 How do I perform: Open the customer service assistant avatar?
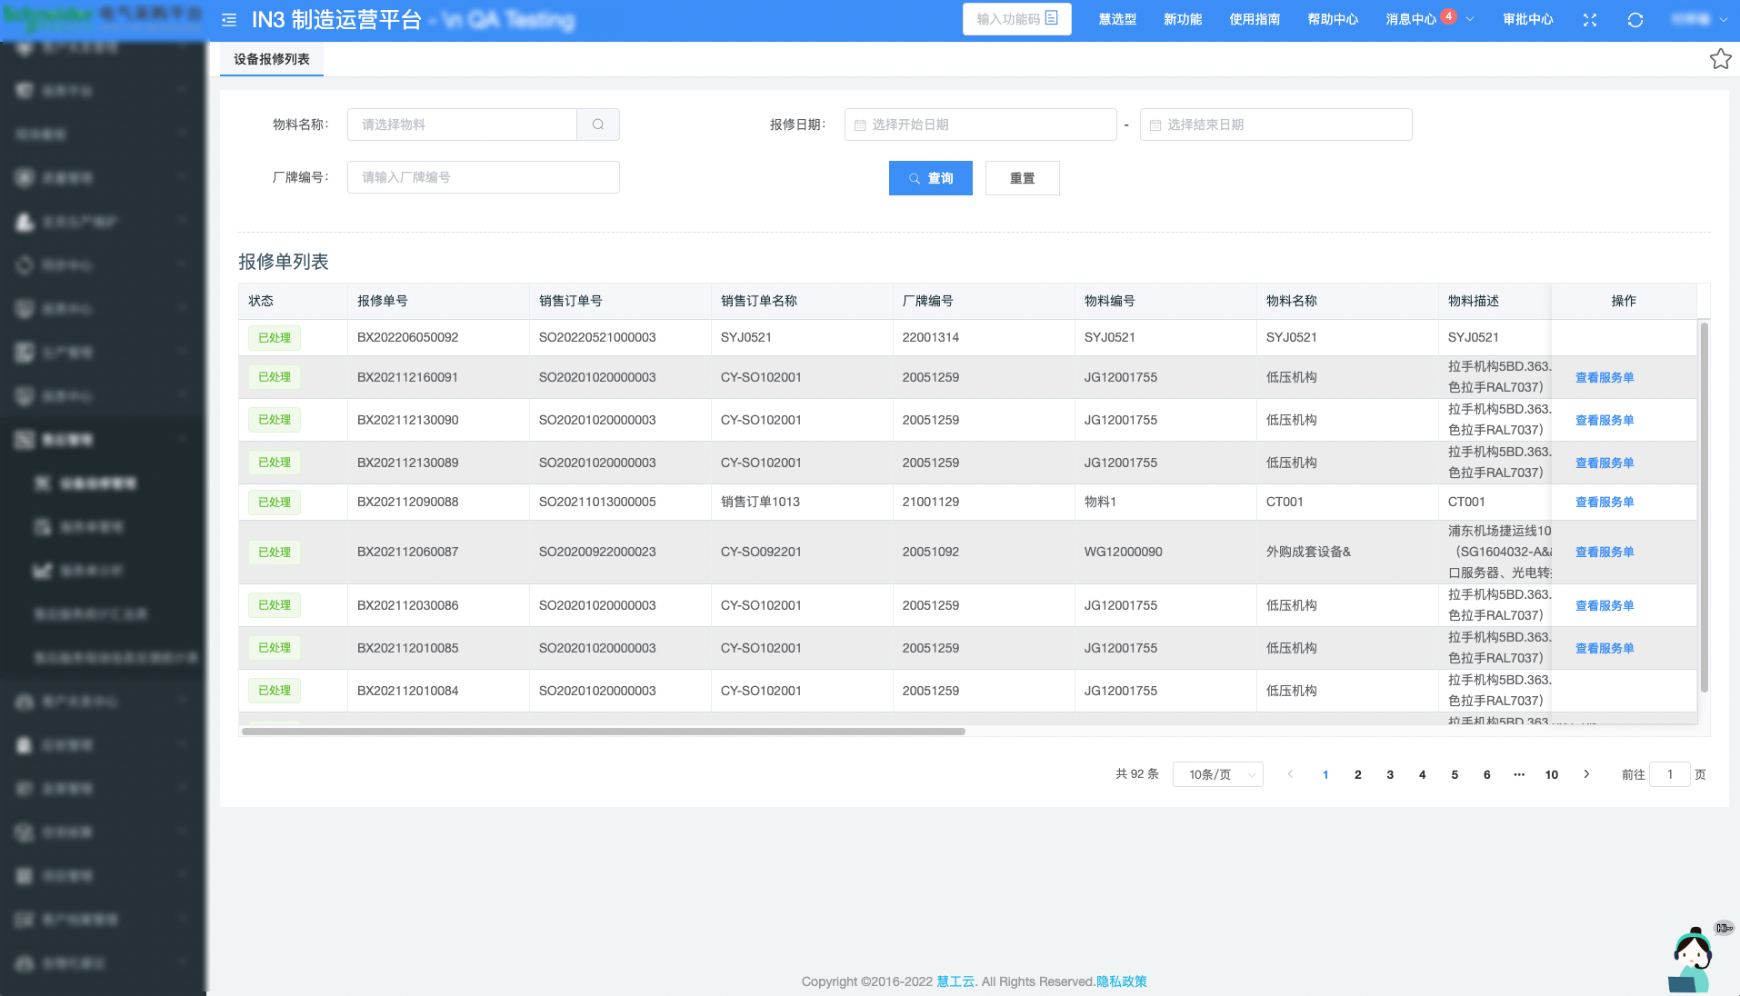click(x=1692, y=961)
